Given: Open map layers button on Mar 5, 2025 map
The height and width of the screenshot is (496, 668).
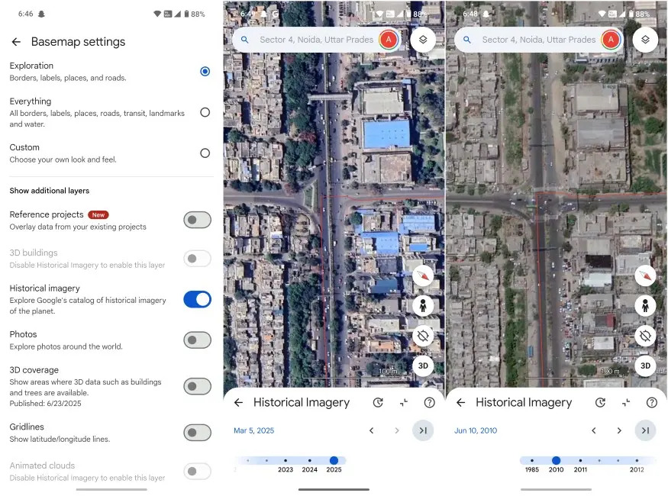Looking at the screenshot, I should (x=423, y=40).
